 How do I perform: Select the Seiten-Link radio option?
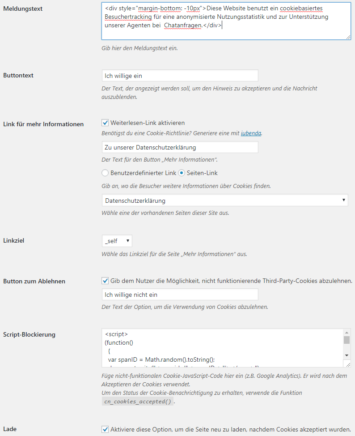point(182,173)
